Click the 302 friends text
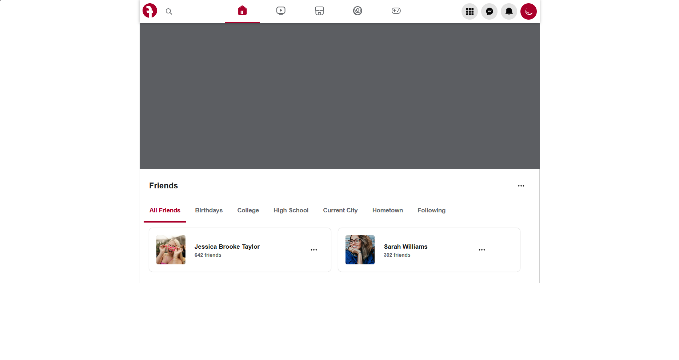679x360 pixels. pos(397,255)
